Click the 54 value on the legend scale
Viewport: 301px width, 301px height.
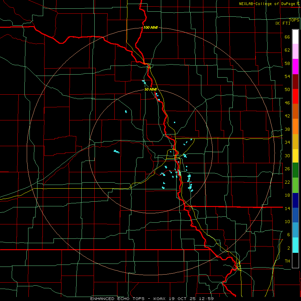(287, 76)
